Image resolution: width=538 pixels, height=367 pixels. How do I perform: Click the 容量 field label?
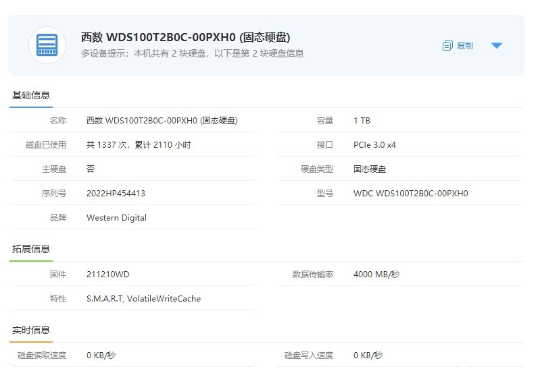(325, 121)
